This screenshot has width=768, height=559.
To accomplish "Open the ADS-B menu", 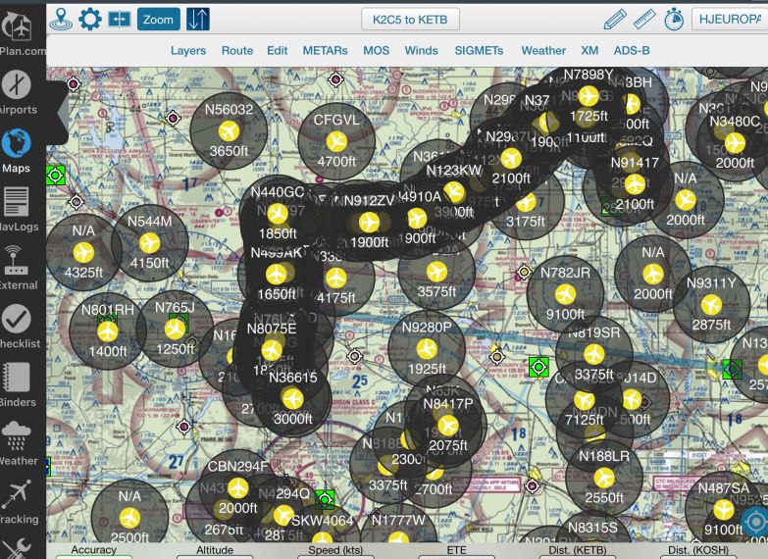I will [x=632, y=50].
